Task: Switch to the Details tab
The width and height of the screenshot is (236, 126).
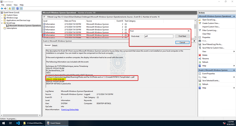Action: point(55,46)
